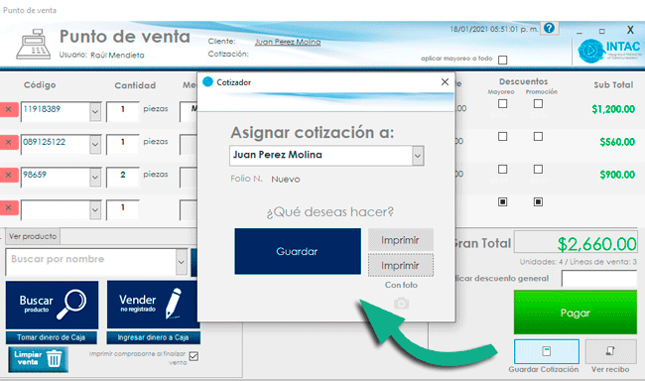
Task: Click quantity field for code 089125122
Action: pyautogui.click(x=123, y=144)
